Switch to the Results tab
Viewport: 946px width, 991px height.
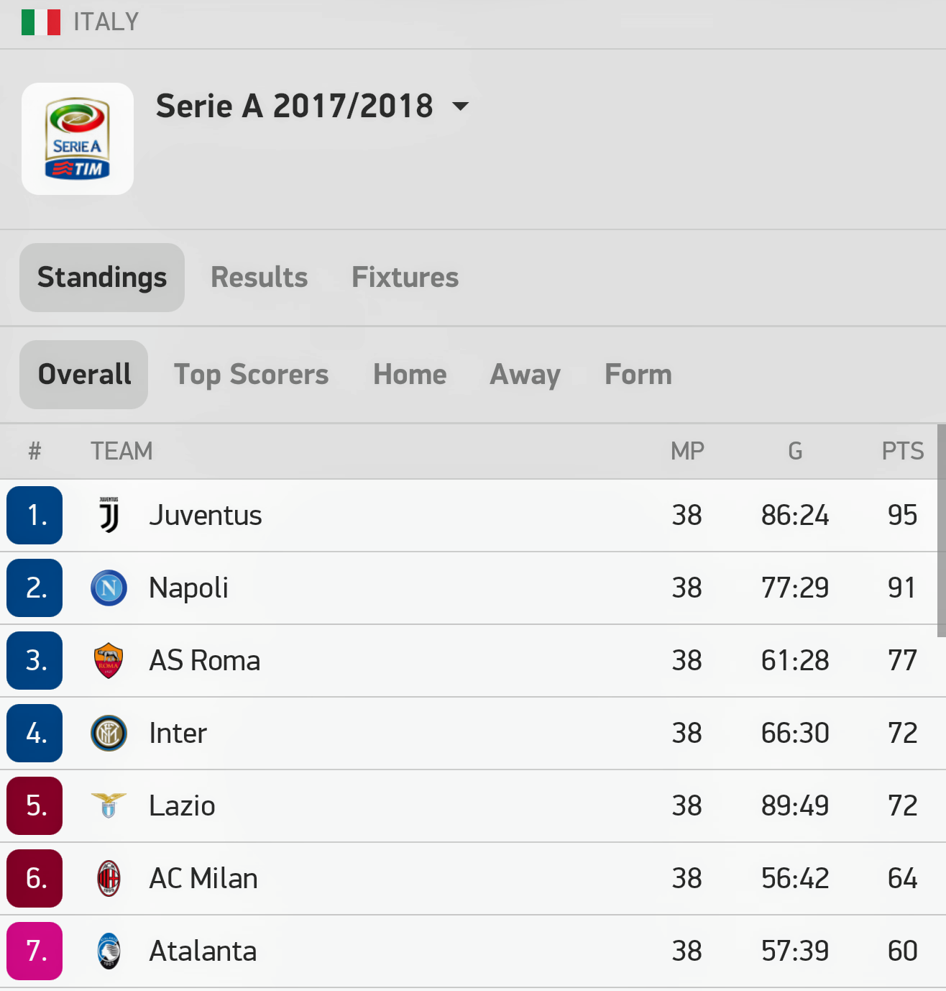[x=259, y=278]
